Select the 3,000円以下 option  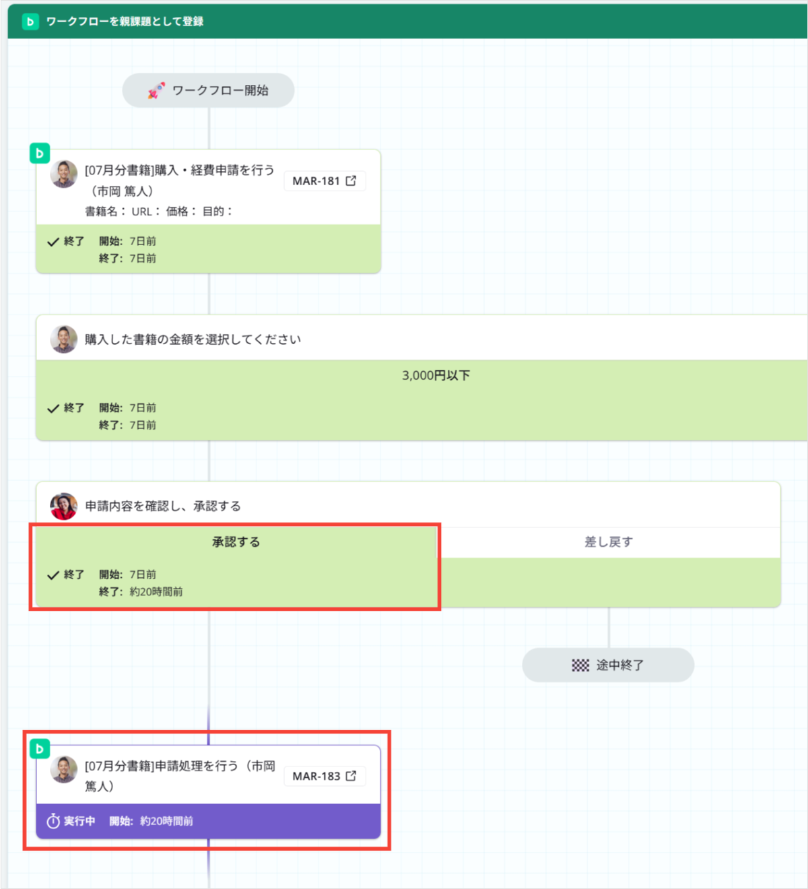[x=436, y=376]
